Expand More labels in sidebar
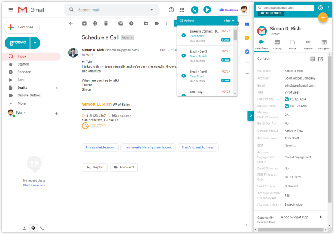This screenshot has height=234, width=334. (x=21, y=103)
